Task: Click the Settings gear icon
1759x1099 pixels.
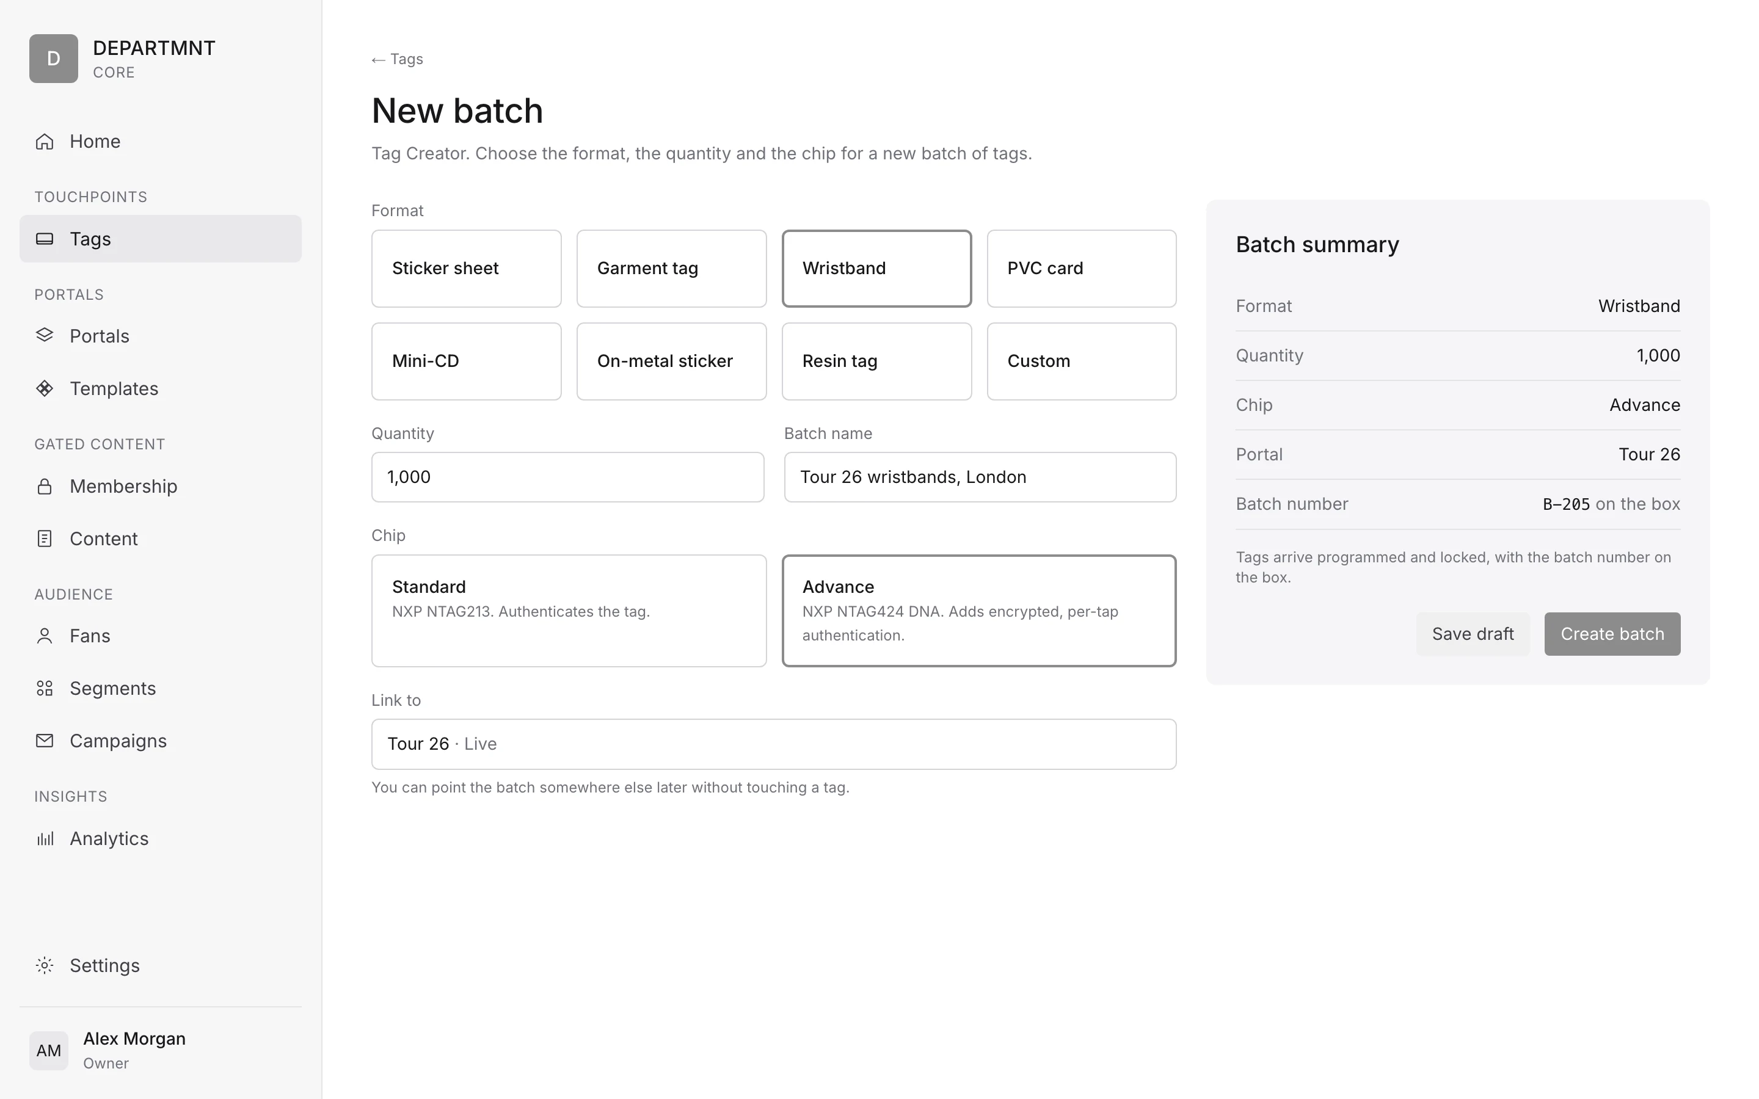Action: click(45, 965)
